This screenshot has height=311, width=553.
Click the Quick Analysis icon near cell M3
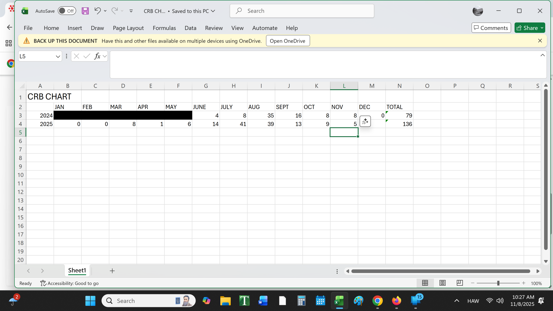coord(365,122)
